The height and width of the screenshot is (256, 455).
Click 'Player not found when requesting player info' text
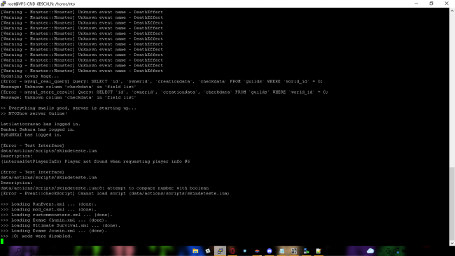(124, 161)
